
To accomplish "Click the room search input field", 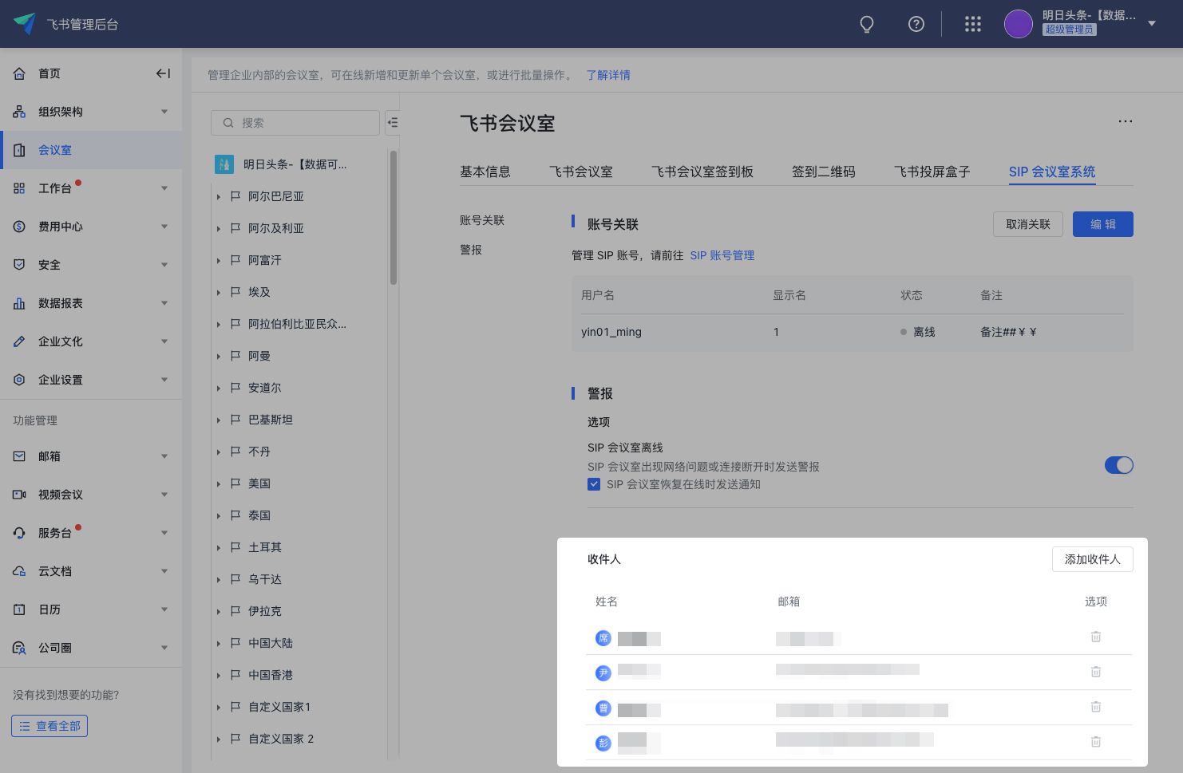I will 295,123.
